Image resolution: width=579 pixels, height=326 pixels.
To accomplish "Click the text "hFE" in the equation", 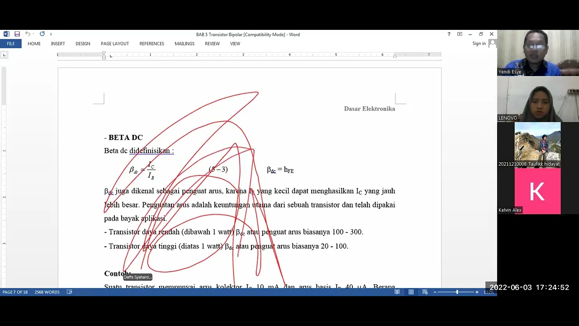I will pyautogui.click(x=289, y=170).
